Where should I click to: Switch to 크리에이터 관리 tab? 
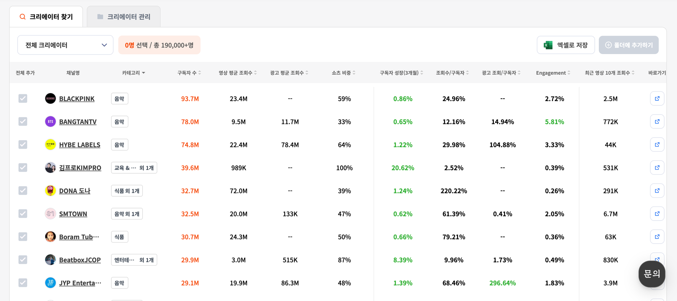click(x=124, y=17)
